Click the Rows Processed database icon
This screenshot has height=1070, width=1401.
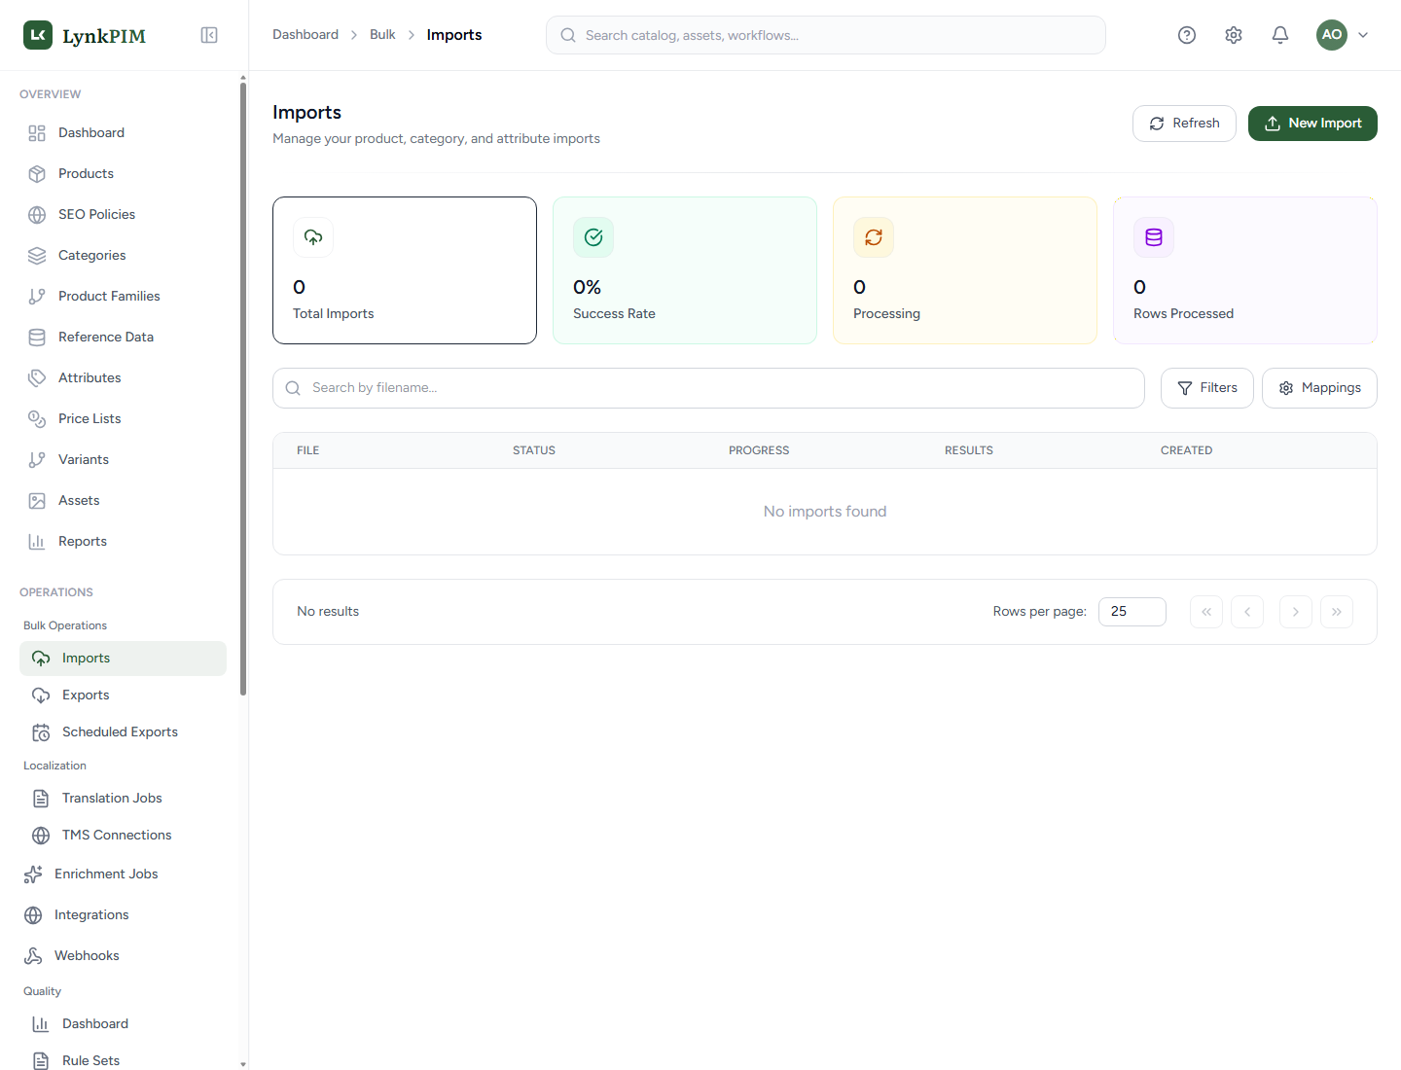click(1154, 237)
